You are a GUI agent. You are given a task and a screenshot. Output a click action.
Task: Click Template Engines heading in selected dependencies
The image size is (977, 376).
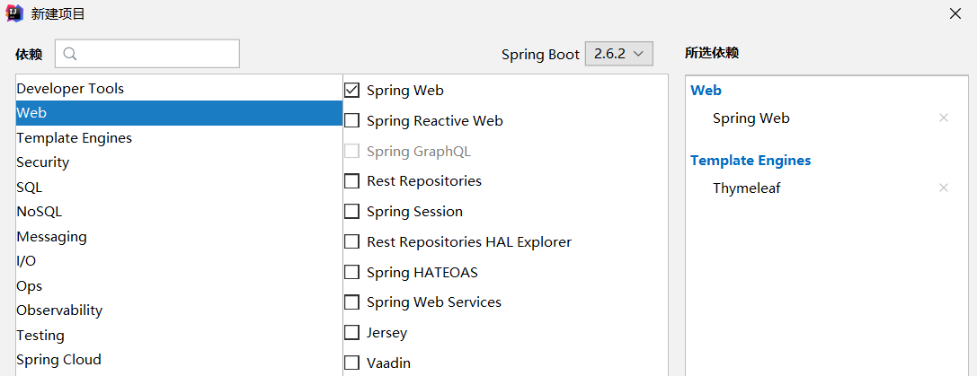[751, 160]
